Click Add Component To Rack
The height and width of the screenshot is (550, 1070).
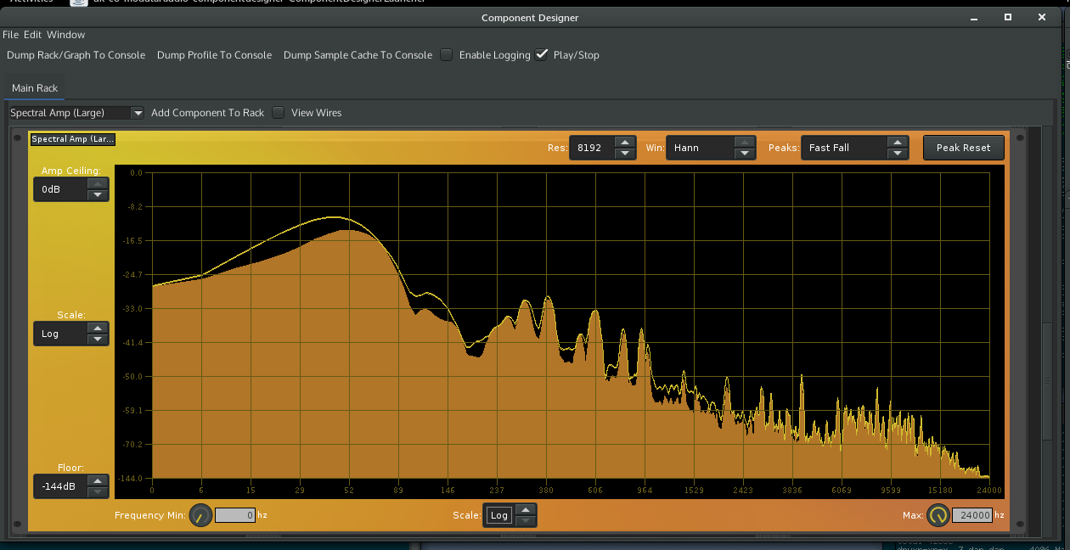click(207, 113)
